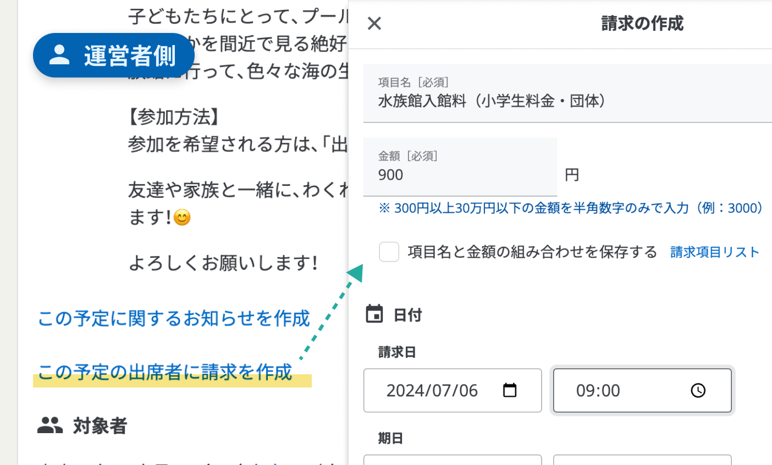Click the calendar icon beside the 日付 heading

(x=374, y=314)
